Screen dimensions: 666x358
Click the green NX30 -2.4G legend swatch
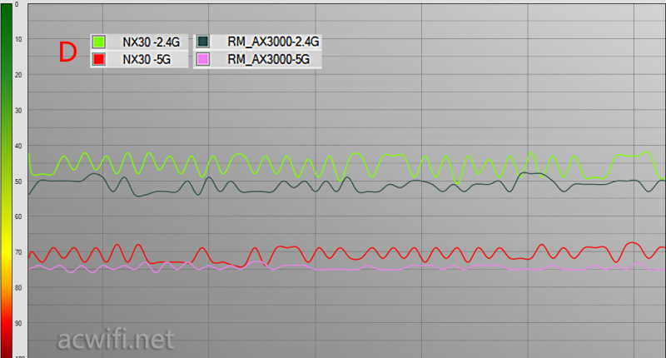(99, 42)
